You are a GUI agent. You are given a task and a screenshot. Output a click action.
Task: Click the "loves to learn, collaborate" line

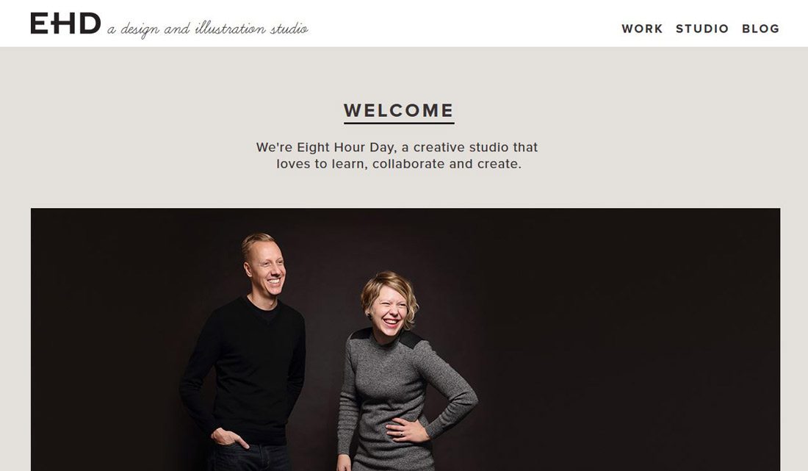399,164
